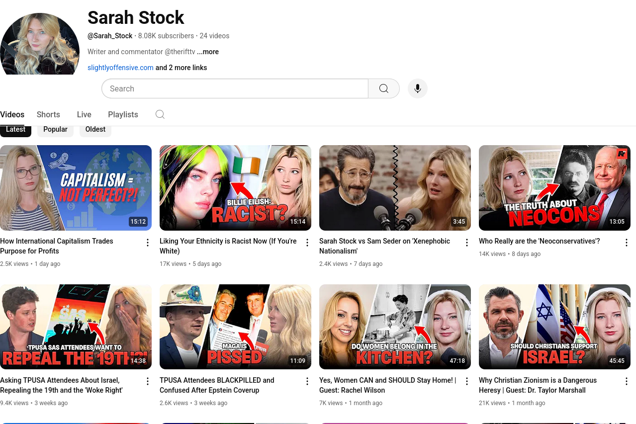This screenshot has width=636, height=424.
Task: Open options for 'Neoconservatives' video
Action: [x=627, y=243]
